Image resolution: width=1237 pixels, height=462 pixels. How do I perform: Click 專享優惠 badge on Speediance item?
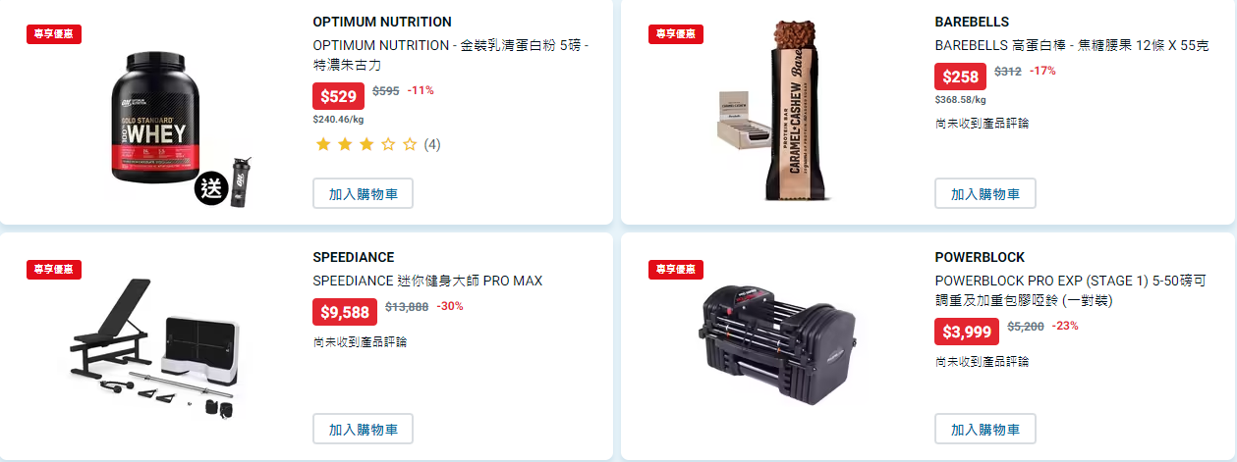[x=54, y=270]
